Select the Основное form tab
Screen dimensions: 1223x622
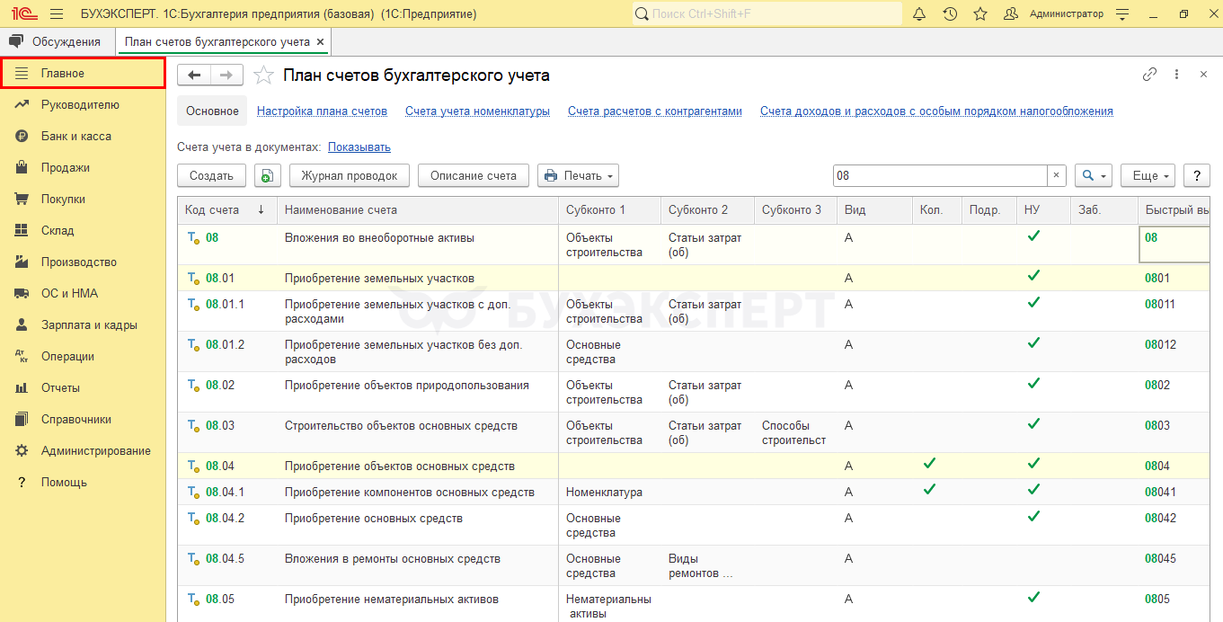(212, 111)
